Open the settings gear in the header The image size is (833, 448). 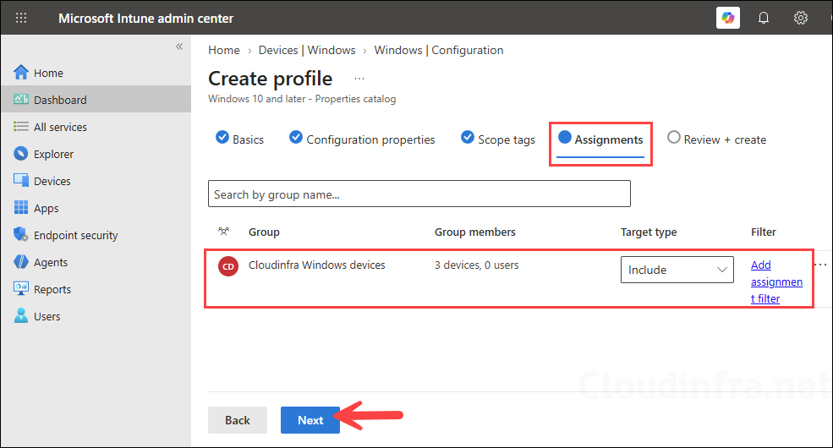click(801, 18)
